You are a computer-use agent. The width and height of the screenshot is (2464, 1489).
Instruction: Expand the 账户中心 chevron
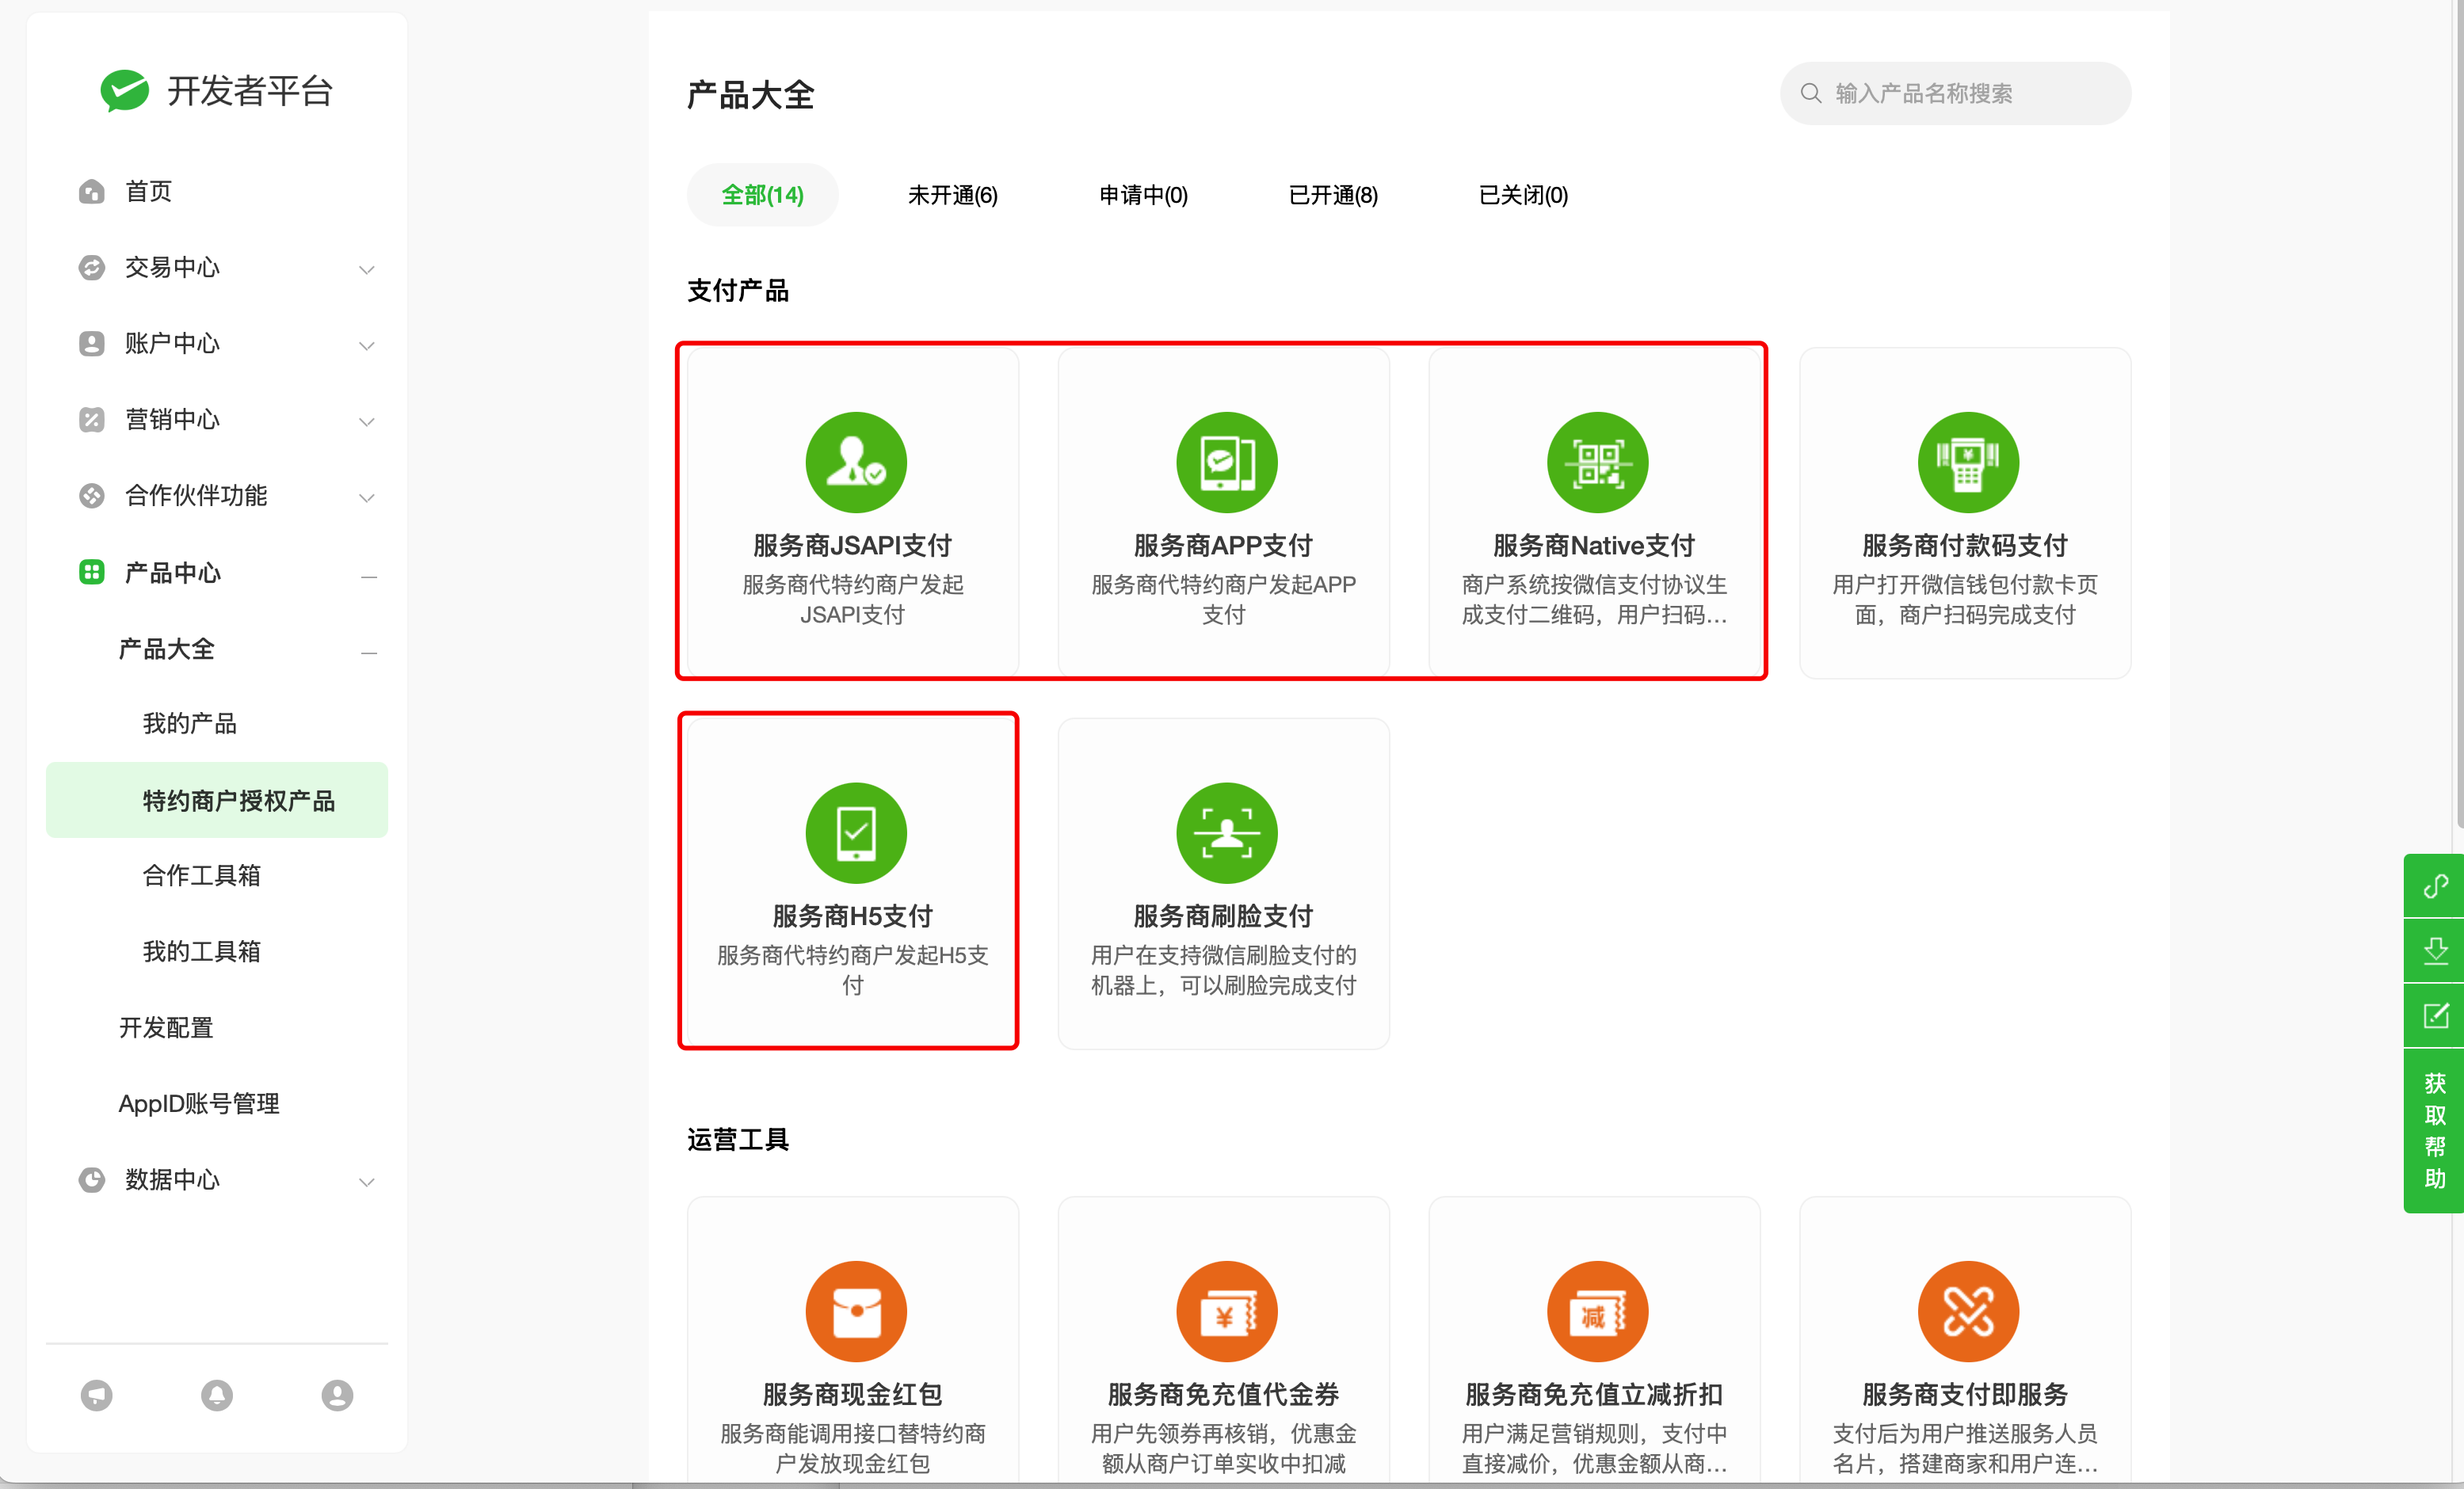367,345
